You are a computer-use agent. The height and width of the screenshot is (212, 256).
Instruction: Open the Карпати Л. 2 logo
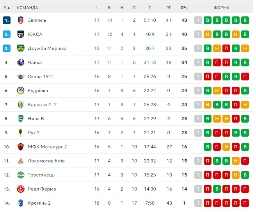point(21,105)
